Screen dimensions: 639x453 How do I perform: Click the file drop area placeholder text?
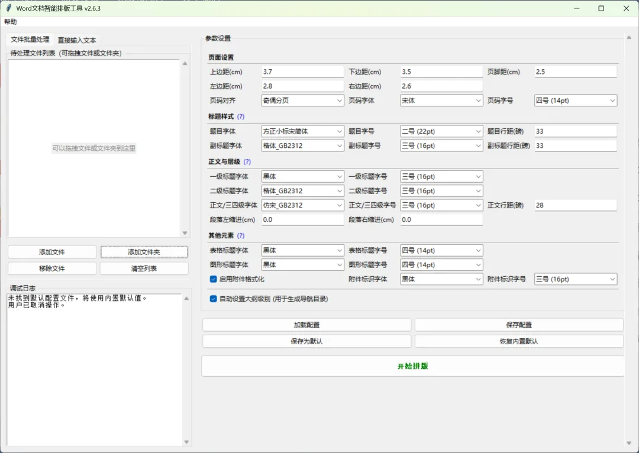[x=93, y=148]
